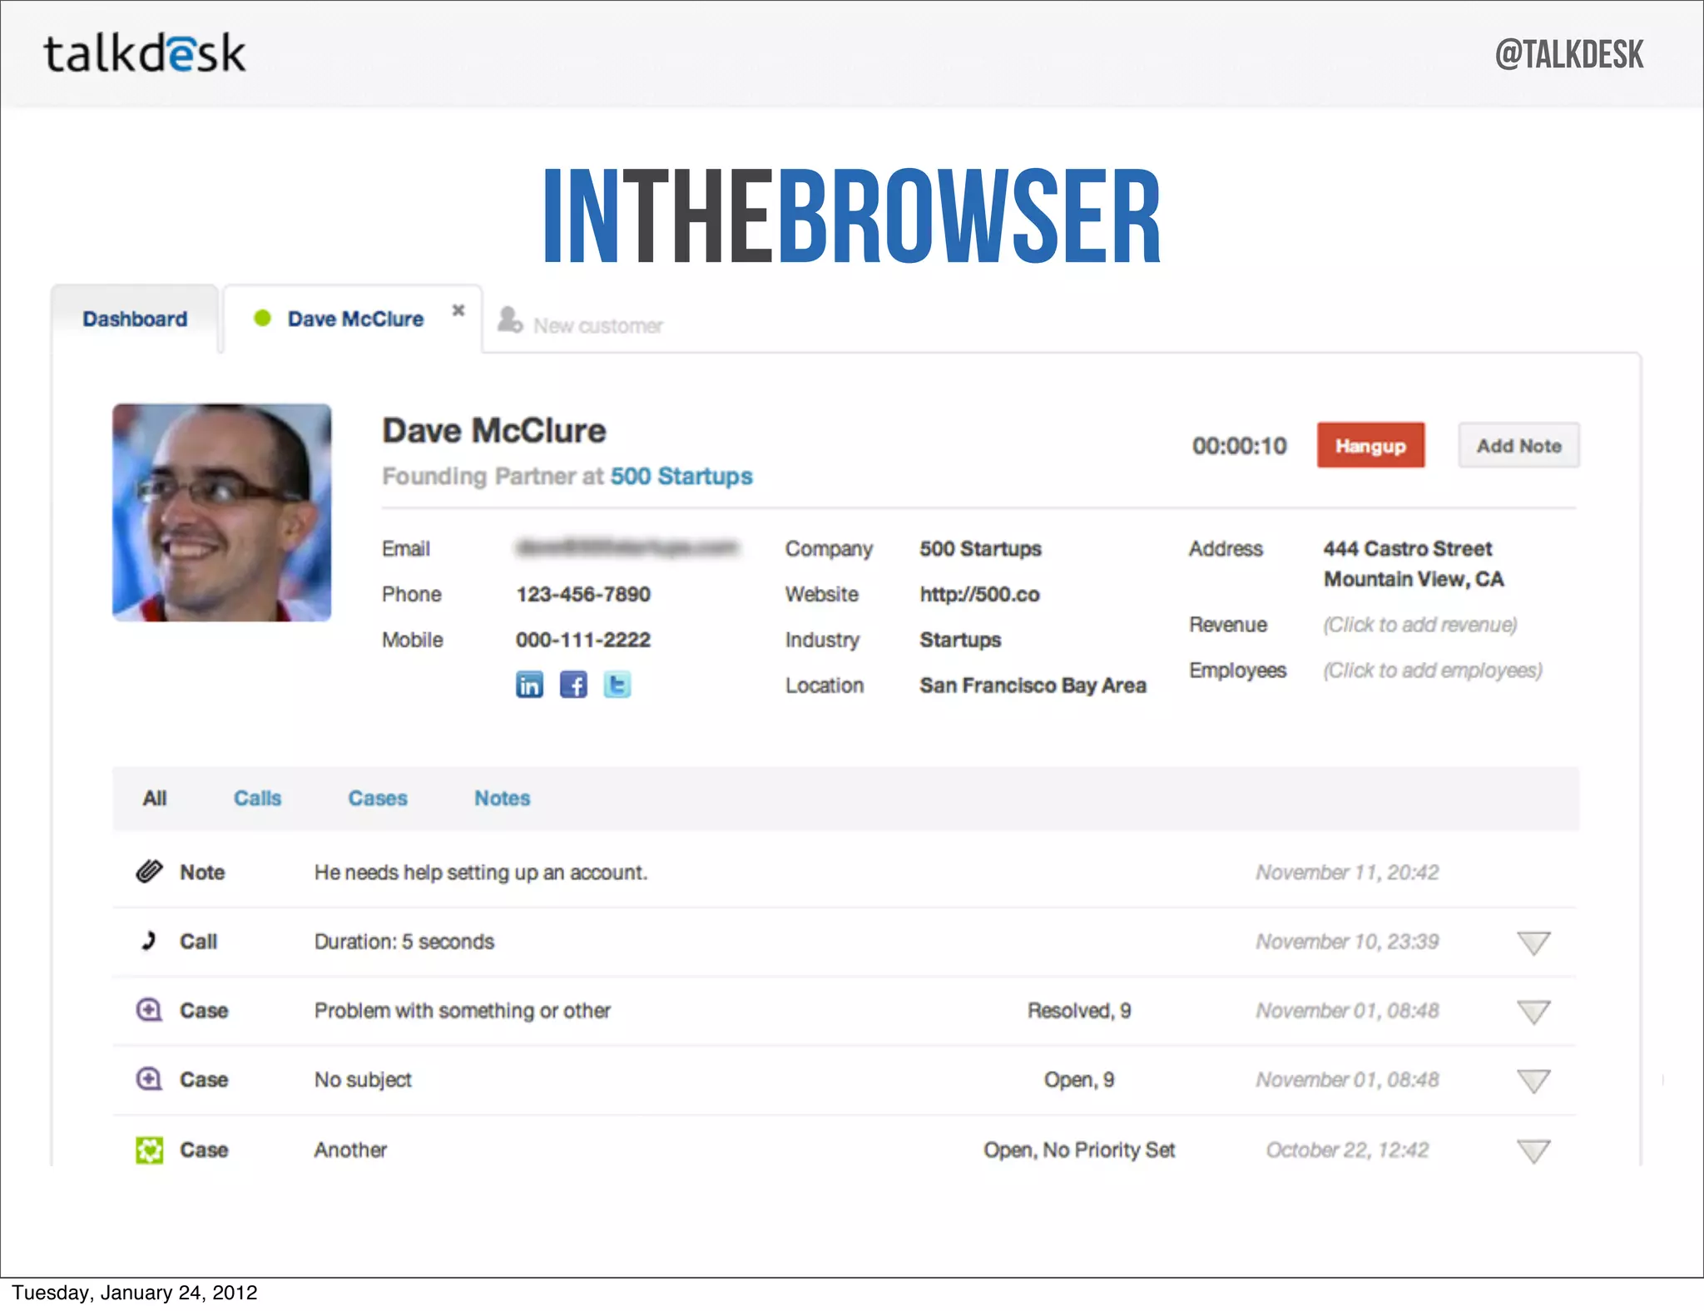Expand the 'Problem with something or other' case
This screenshot has width=1704, height=1311.
[x=1533, y=1012]
